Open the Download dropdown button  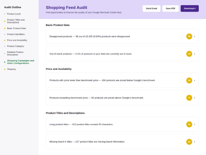[190, 8]
